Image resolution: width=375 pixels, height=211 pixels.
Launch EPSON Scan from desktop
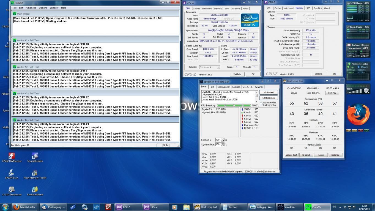click(12, 174)
